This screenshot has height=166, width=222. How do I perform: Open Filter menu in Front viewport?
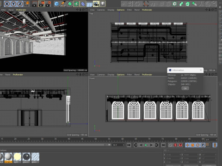129,75
